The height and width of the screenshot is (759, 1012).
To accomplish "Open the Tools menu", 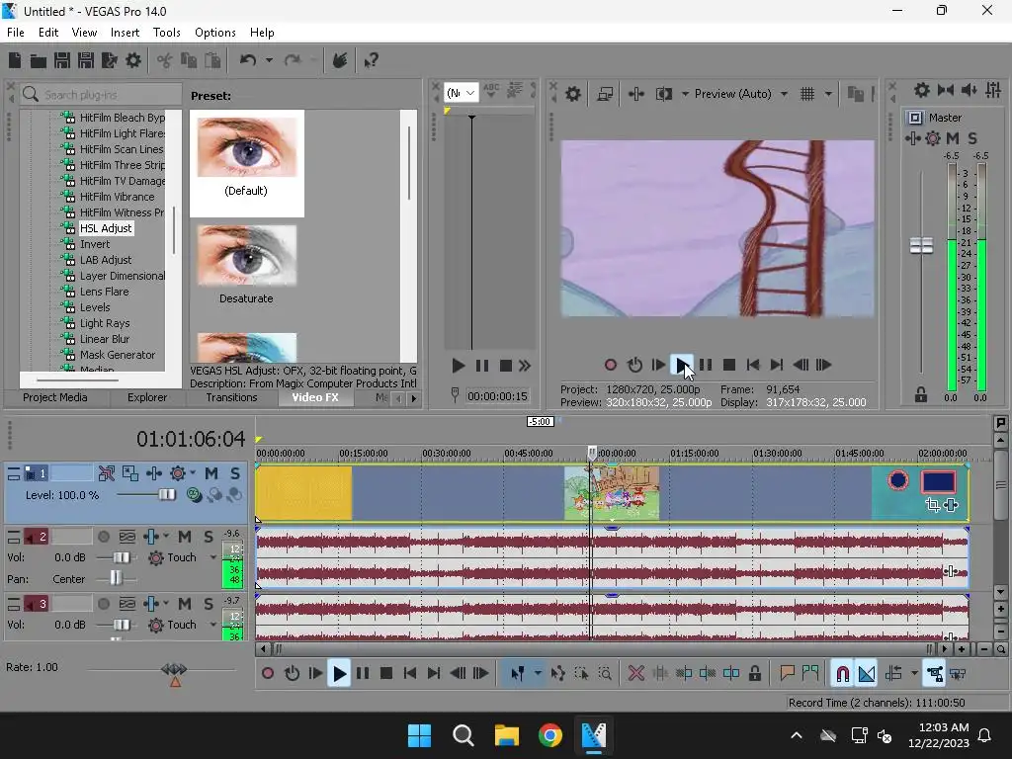I will 166,33.
